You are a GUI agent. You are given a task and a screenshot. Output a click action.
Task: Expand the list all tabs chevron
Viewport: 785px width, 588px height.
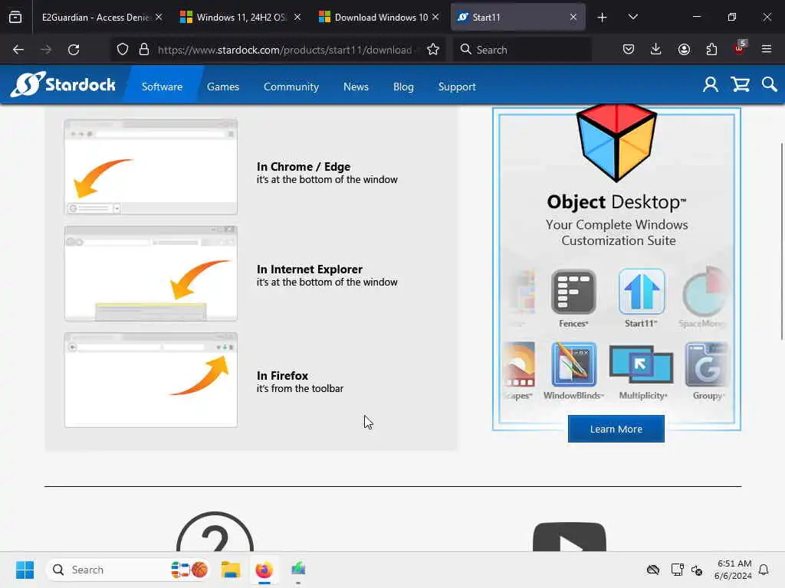(x=632, y=18)
